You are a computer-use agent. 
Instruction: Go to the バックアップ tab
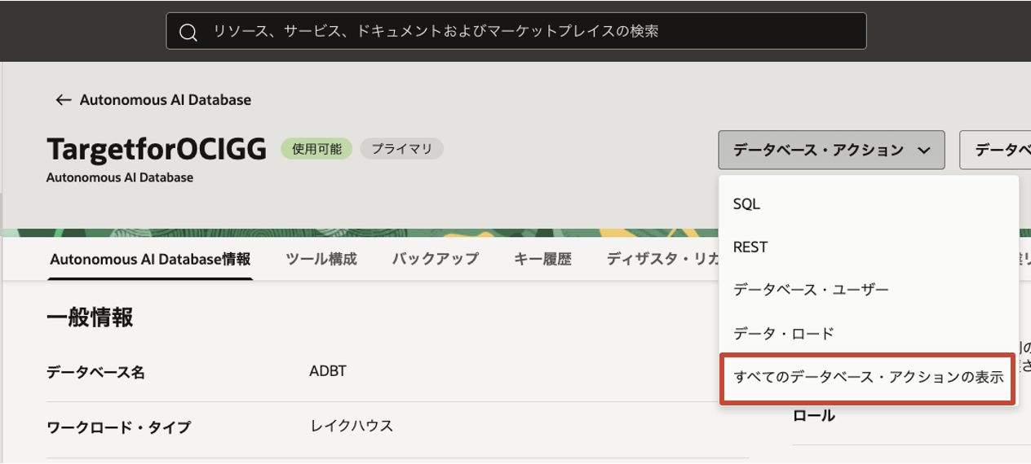(x=435, y=260)
